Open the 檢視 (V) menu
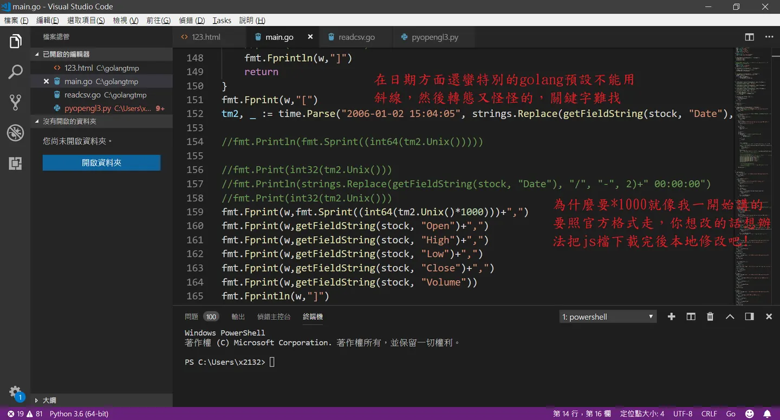 pos(126,20)
